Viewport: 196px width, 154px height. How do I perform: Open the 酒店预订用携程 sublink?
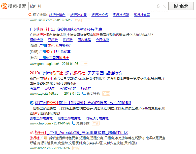[97, 118]
